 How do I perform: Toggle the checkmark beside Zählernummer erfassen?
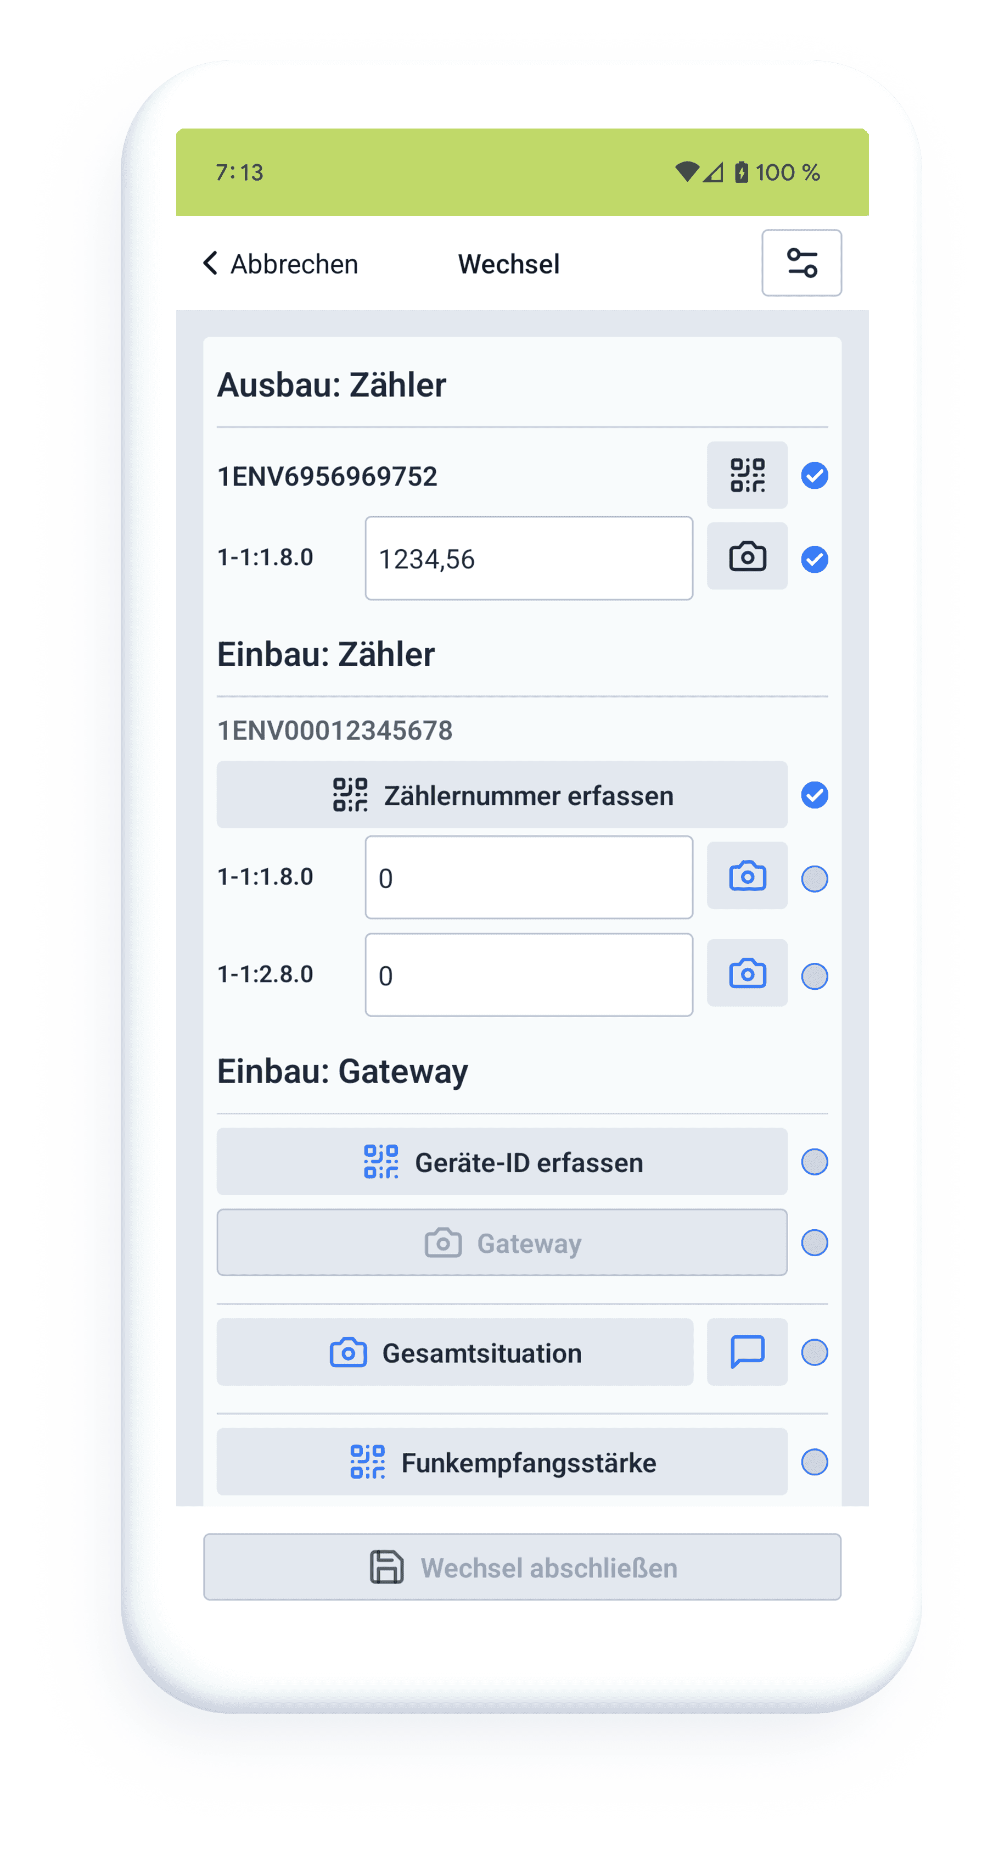pyautogui.click(x=813, y=795)
